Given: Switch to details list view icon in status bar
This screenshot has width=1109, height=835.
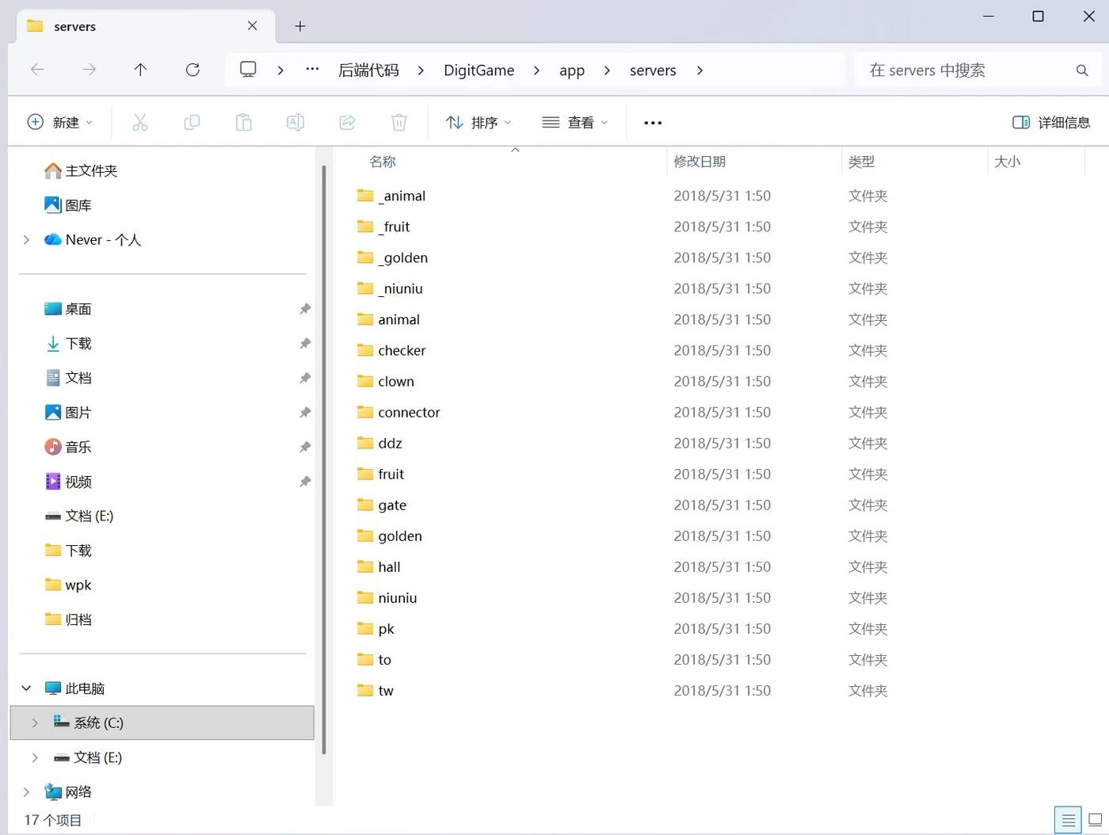Looking at the screenshot, I should pyautogui.click(x=1068, y=820).
